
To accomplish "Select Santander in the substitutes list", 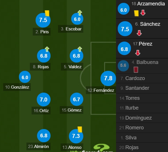I will pyautogui.click(x=142, y=88).
